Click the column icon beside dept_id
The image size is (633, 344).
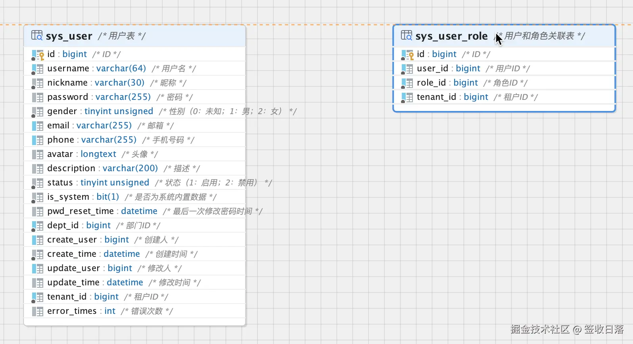click(x=38, y=226)
